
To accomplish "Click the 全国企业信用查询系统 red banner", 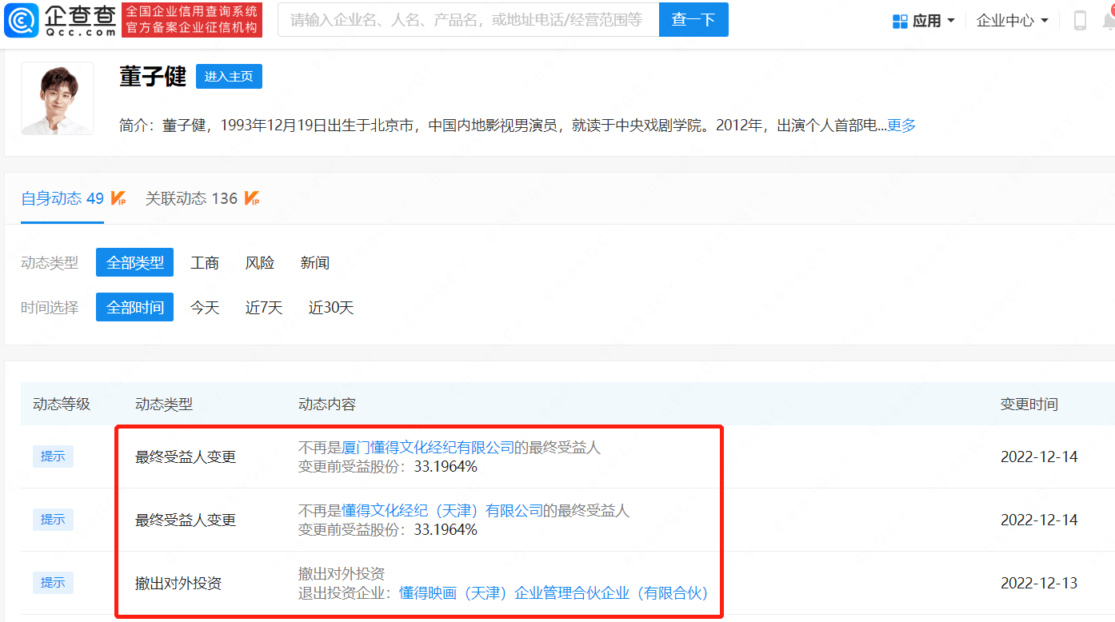I will click(192, 19).
